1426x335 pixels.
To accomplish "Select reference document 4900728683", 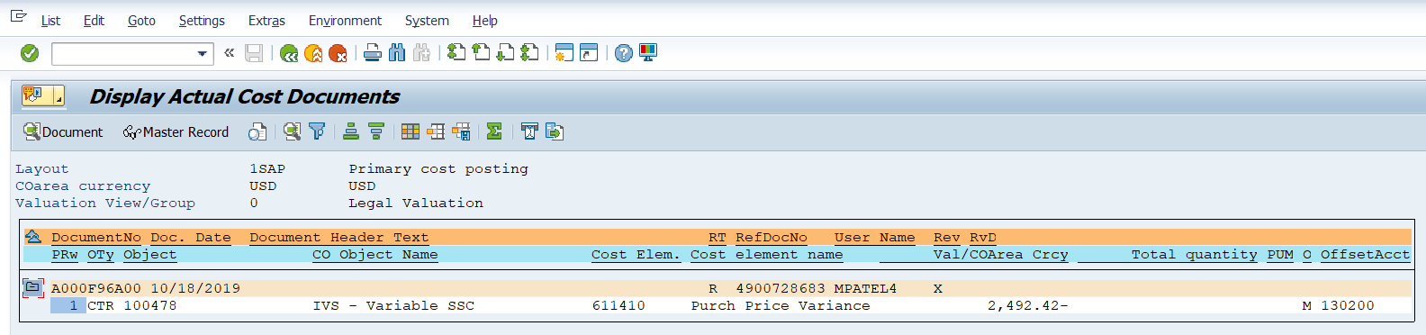I will pos(781,289).
